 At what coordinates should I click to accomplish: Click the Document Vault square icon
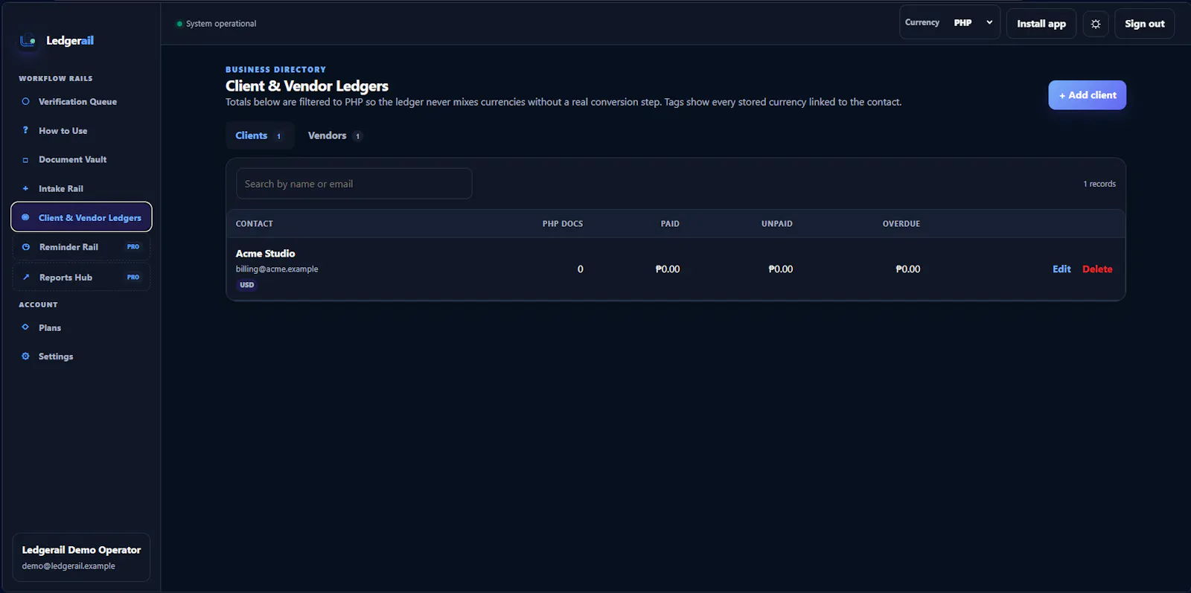point(25,160)
